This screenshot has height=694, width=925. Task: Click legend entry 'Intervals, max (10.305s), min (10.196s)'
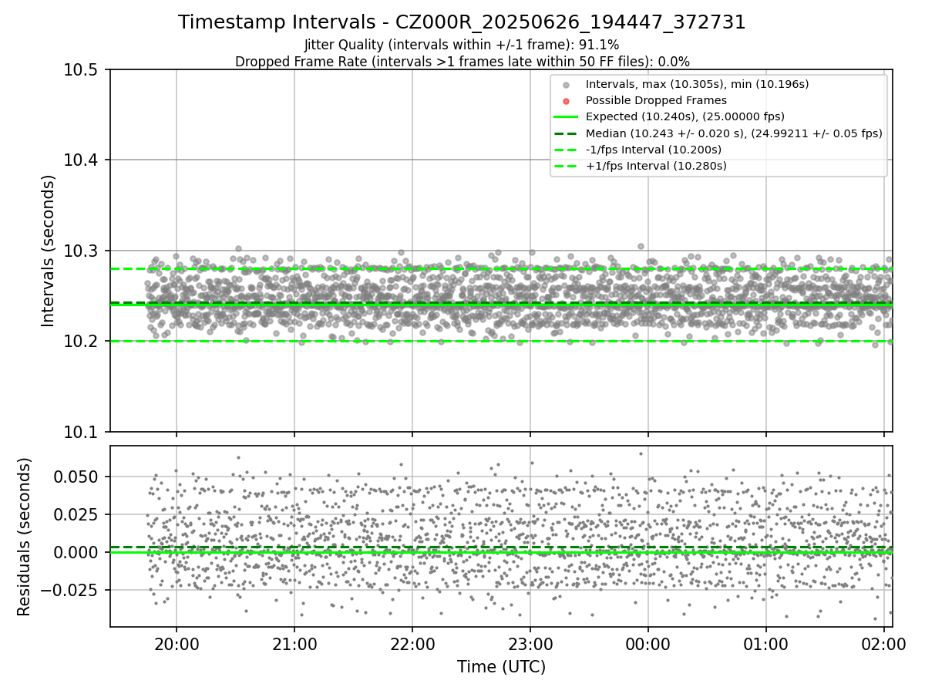(x=697, y=84)
